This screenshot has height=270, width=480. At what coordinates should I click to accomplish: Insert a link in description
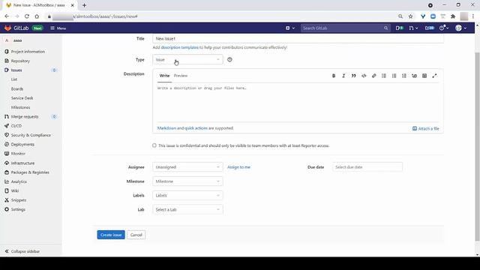[x=373, y=76]
